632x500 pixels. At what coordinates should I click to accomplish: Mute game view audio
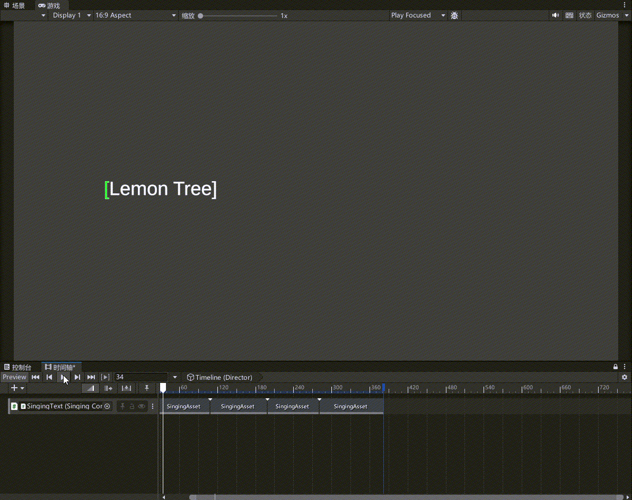555,15
